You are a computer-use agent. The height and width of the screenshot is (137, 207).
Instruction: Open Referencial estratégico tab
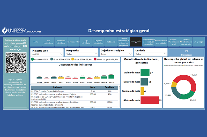[x=61, y=42]
